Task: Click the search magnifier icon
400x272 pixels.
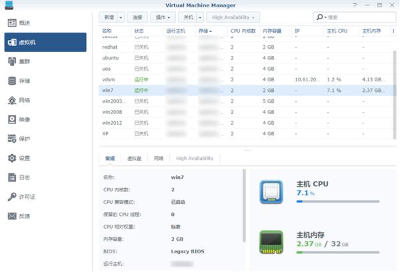Action: click(319, 17)
